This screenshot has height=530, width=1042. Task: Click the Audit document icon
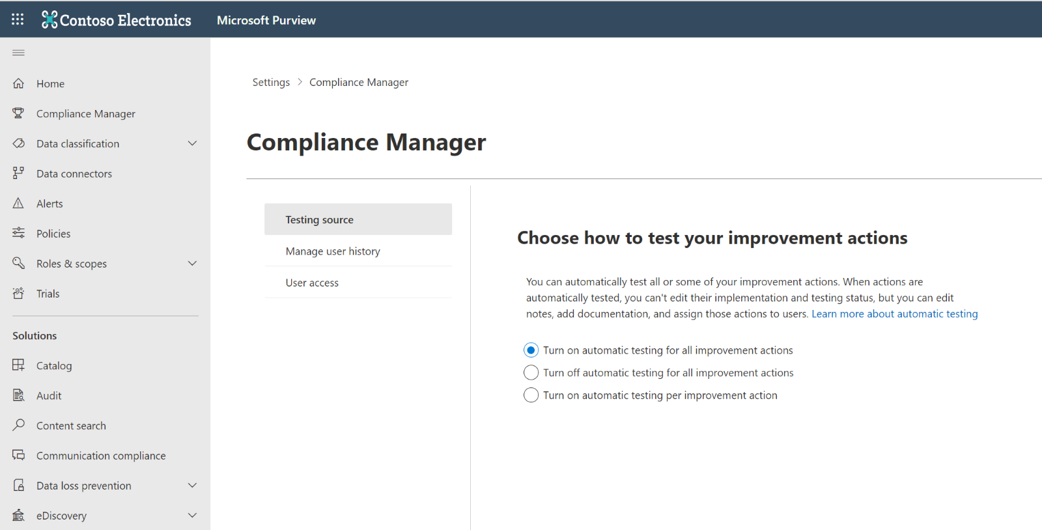(19, 395)
